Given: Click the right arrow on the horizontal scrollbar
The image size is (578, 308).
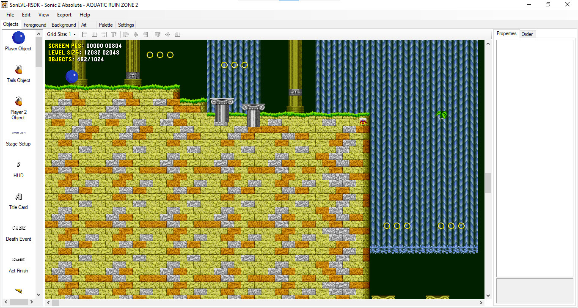Looking at the screenshot, I should [x=481, y=302].
